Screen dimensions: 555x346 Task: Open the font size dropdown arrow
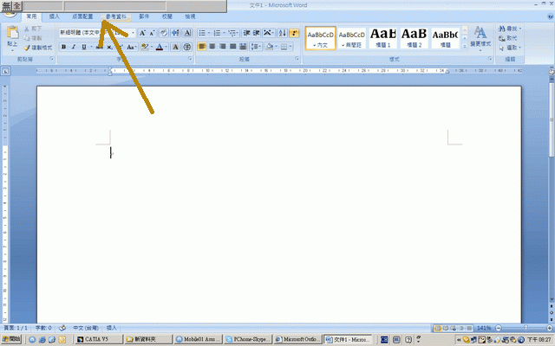133,33
